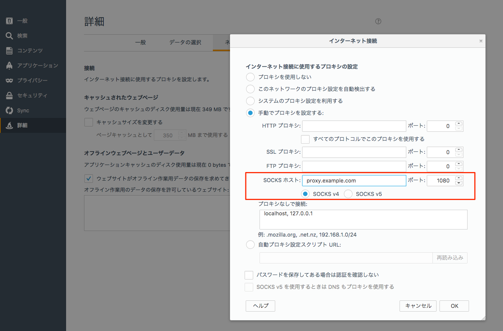Click the auto proxy script URL field
Image resolution: width=503 pixels, height=331 pixels.
[x=346, y=258]
